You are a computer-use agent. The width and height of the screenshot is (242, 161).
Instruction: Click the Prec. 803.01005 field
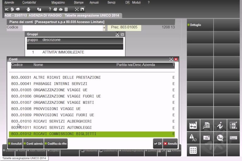(124, 28)
